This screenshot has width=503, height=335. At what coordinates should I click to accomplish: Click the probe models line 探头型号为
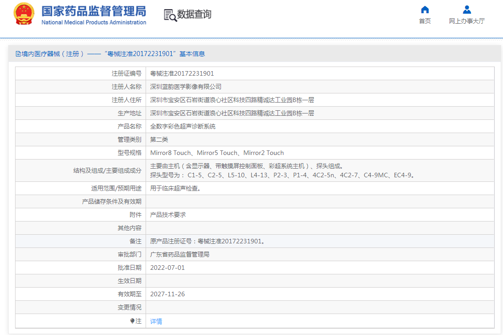coord(283,175)
